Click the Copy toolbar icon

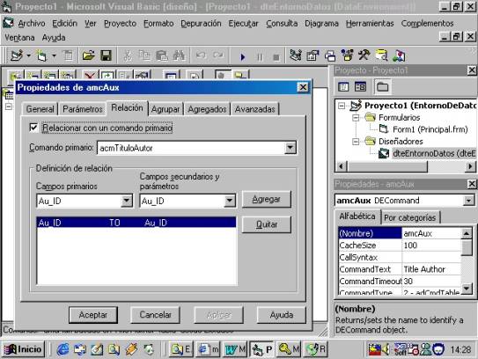(144, 55)
